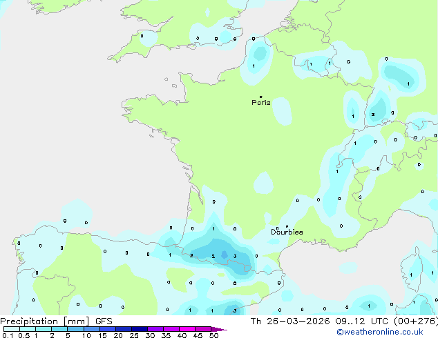Select the 25–30 mm dark blue swatch
Viewport: 438px width, 338px height.
[x=140, y=329]
